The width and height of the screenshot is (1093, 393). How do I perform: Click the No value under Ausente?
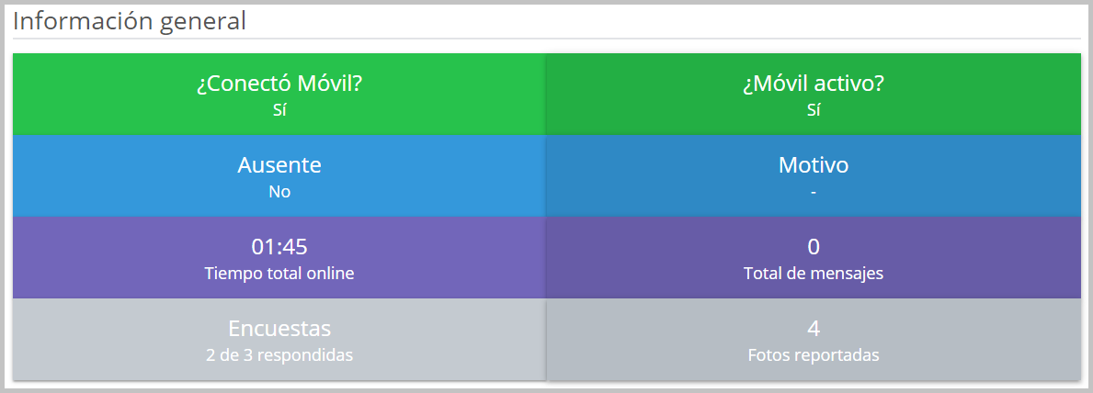tap(279, 192)
